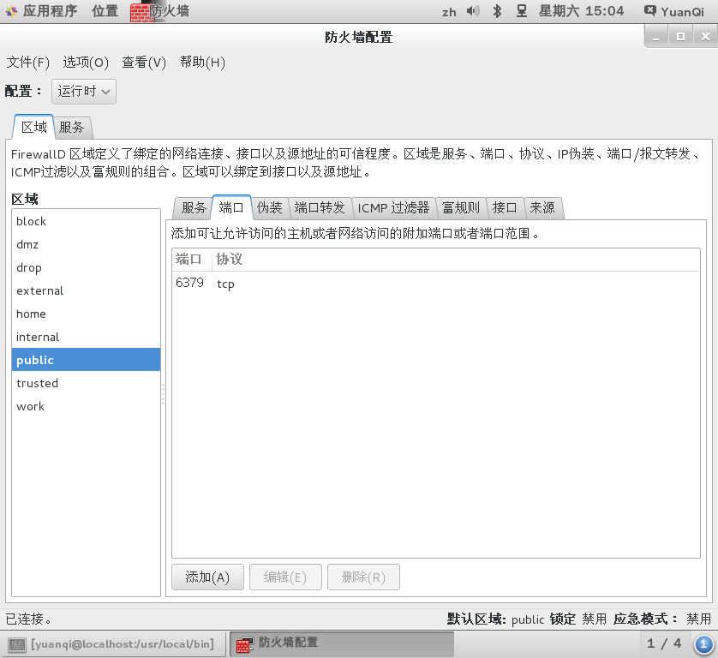
Task: Click the 锁定 status entry
Action: coord(577,619)
